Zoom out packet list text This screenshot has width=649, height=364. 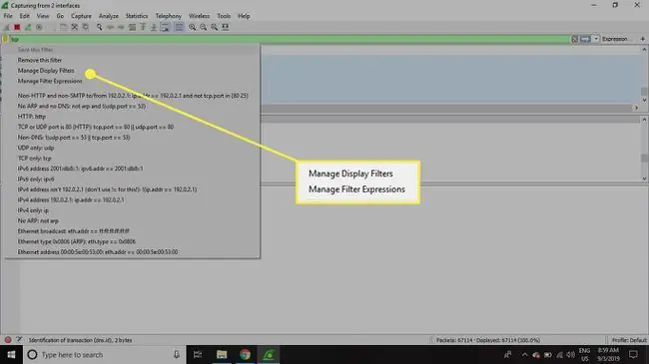point(204,27)
